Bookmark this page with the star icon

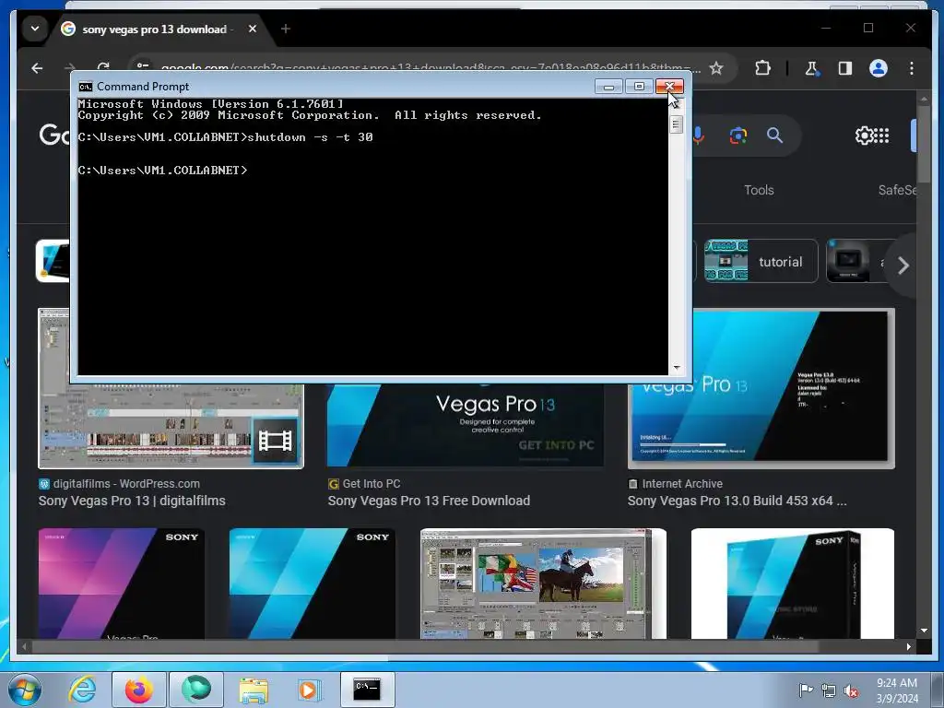[715, 68]
